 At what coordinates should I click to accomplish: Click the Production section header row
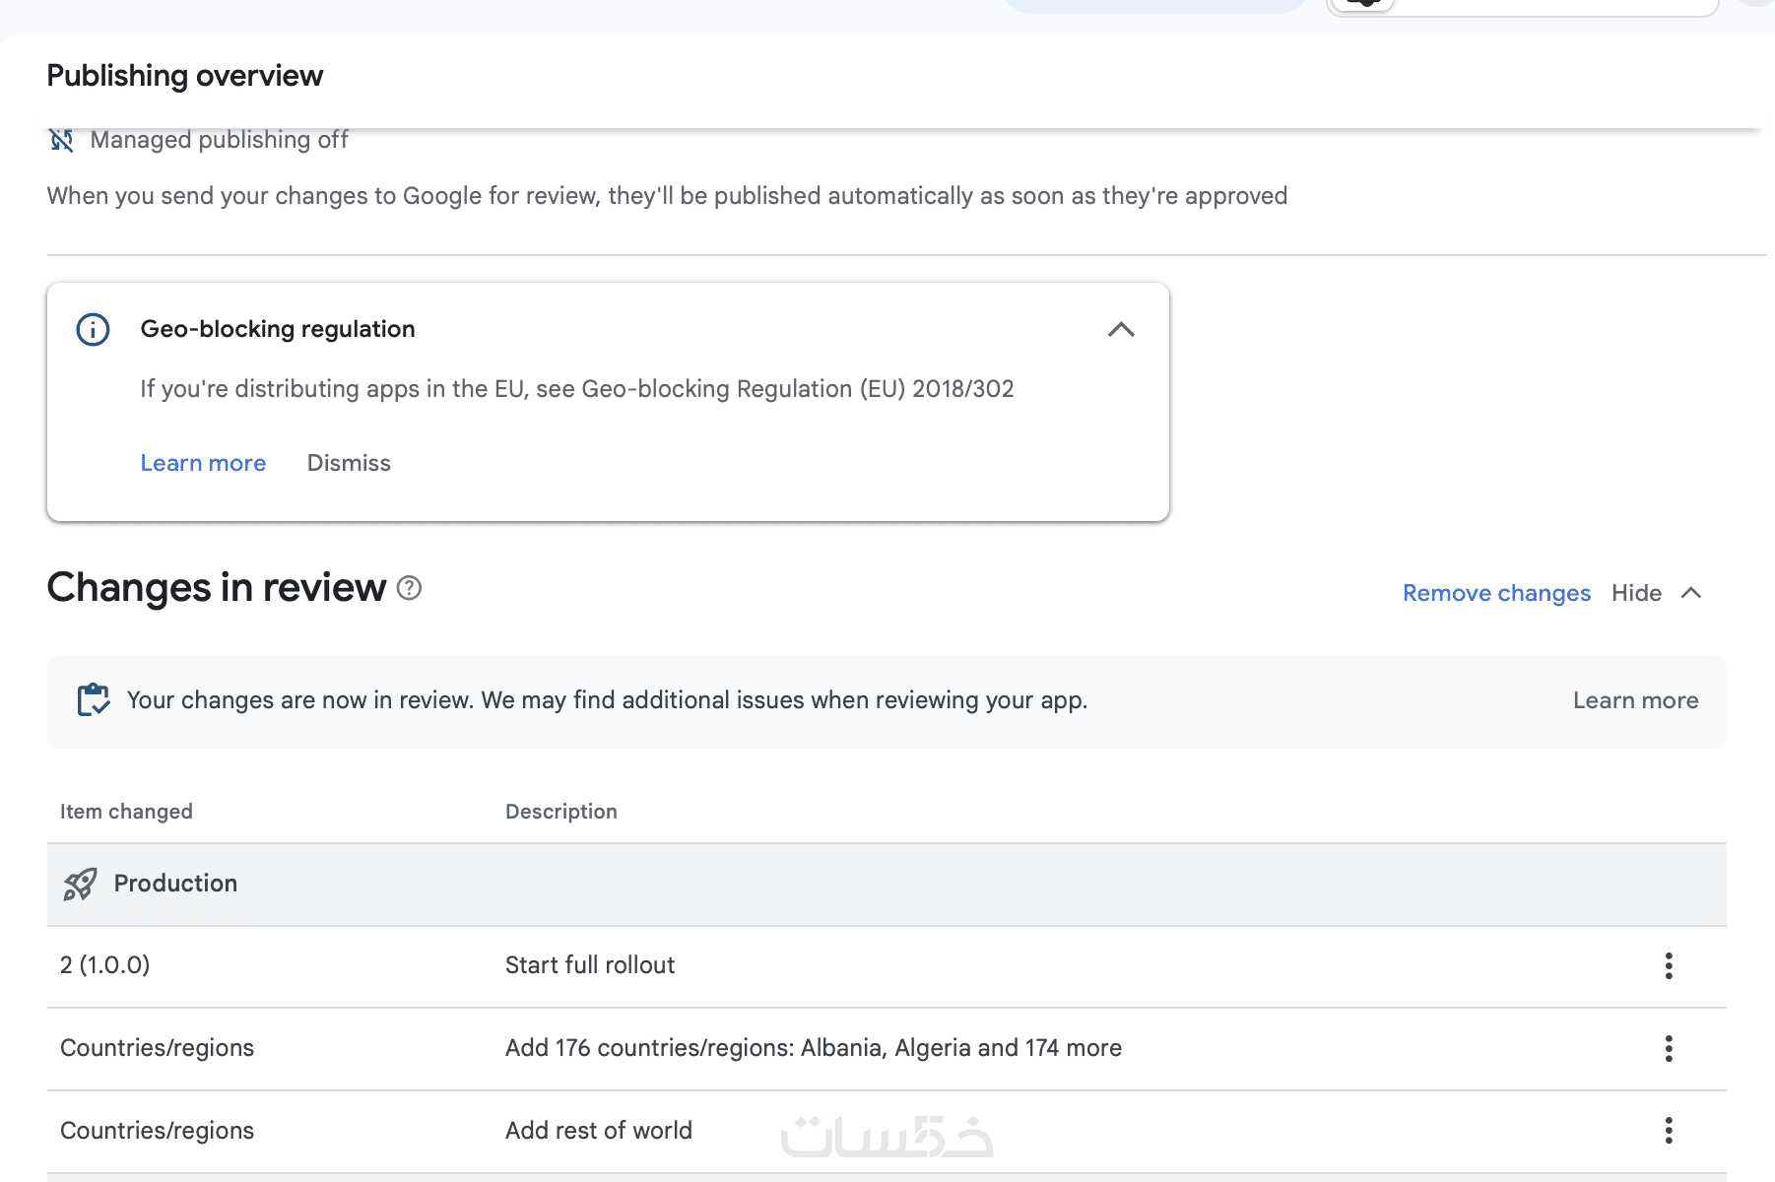tap(175, 884)
